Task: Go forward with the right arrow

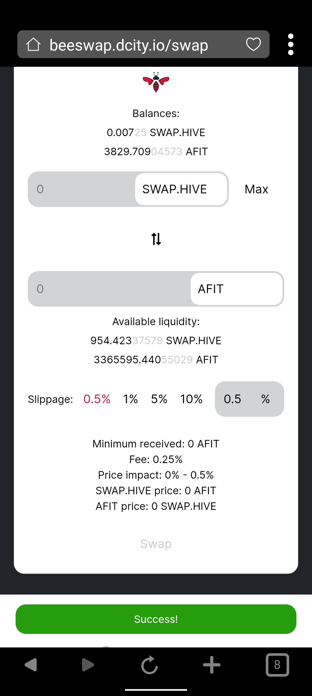Action: point(88,665)
